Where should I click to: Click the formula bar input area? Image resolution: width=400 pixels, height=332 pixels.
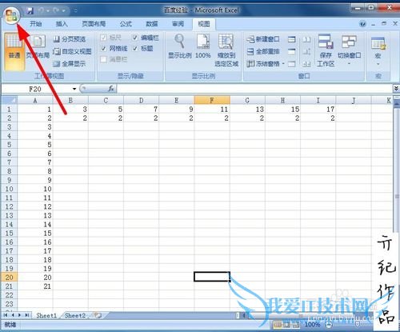[x=254, y=89]
